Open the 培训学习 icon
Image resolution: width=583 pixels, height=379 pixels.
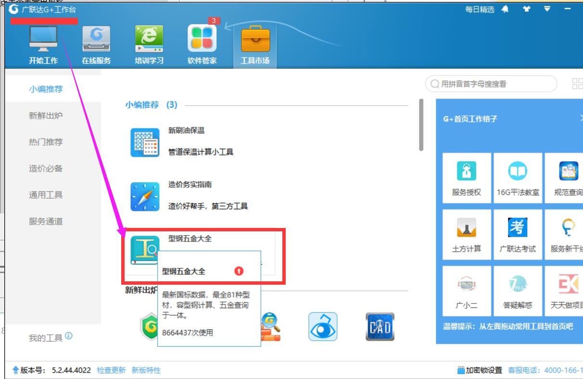tap(149, 39)
